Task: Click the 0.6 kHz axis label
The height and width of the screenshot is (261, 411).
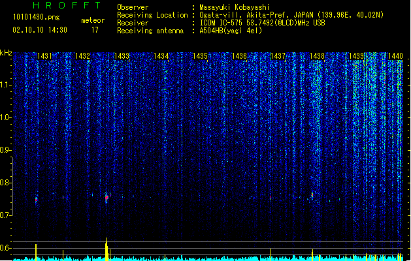Action: (6, 248)
